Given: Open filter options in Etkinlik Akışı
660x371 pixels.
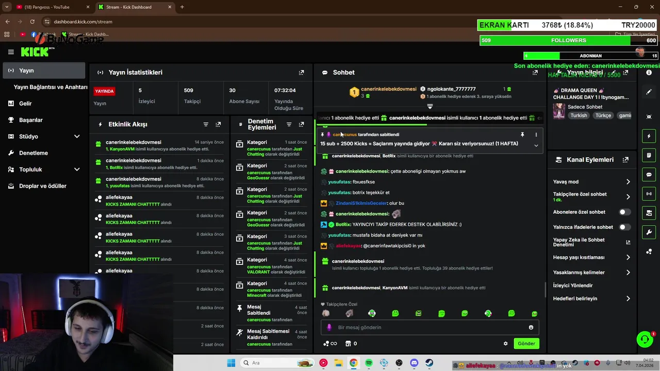Looking at the screenshot, I should [206, 125].
